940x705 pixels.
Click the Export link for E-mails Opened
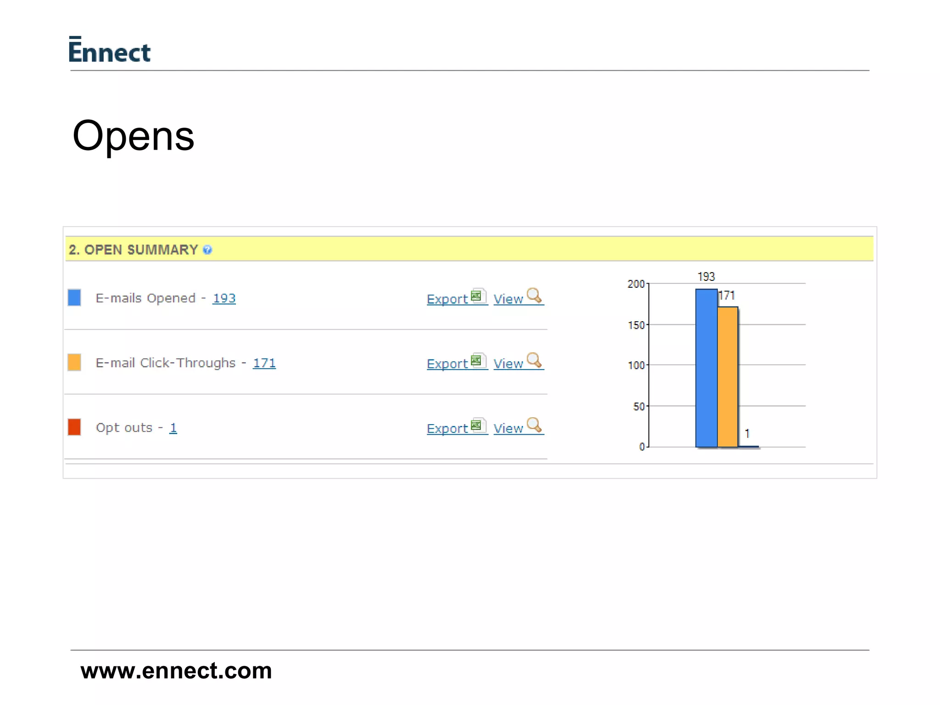(448, 299)
